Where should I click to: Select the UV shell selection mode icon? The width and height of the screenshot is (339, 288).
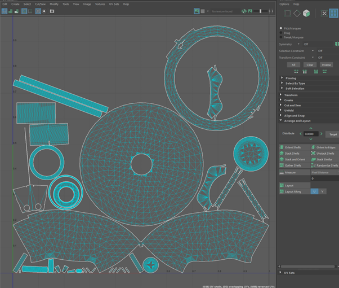(333, 13)
